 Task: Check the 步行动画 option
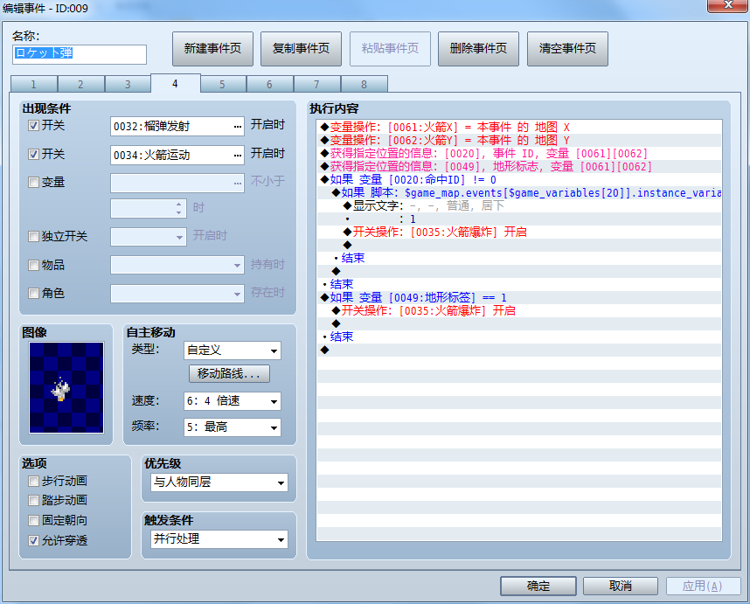click(33, 481)
